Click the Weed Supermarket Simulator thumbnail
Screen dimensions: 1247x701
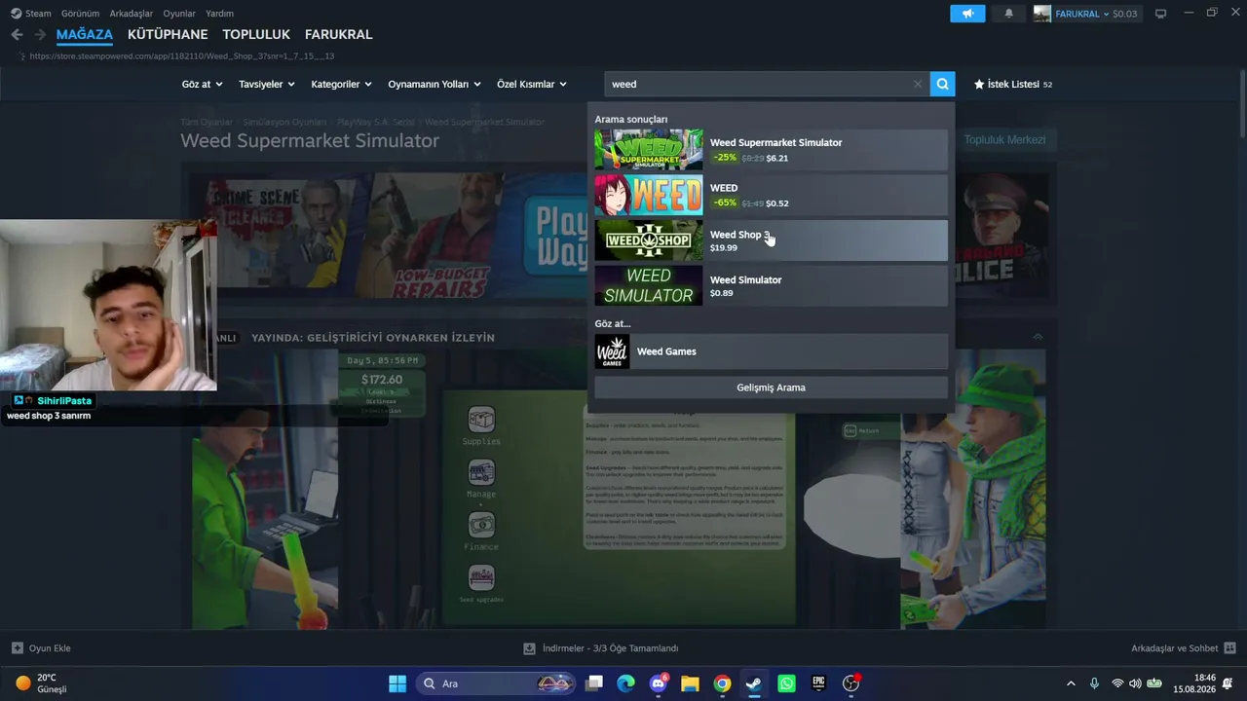tap(649, 150)
